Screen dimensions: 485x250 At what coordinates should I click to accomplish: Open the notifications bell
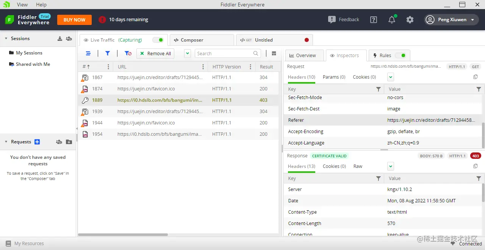pyautogui.click(x=392, y=20)
